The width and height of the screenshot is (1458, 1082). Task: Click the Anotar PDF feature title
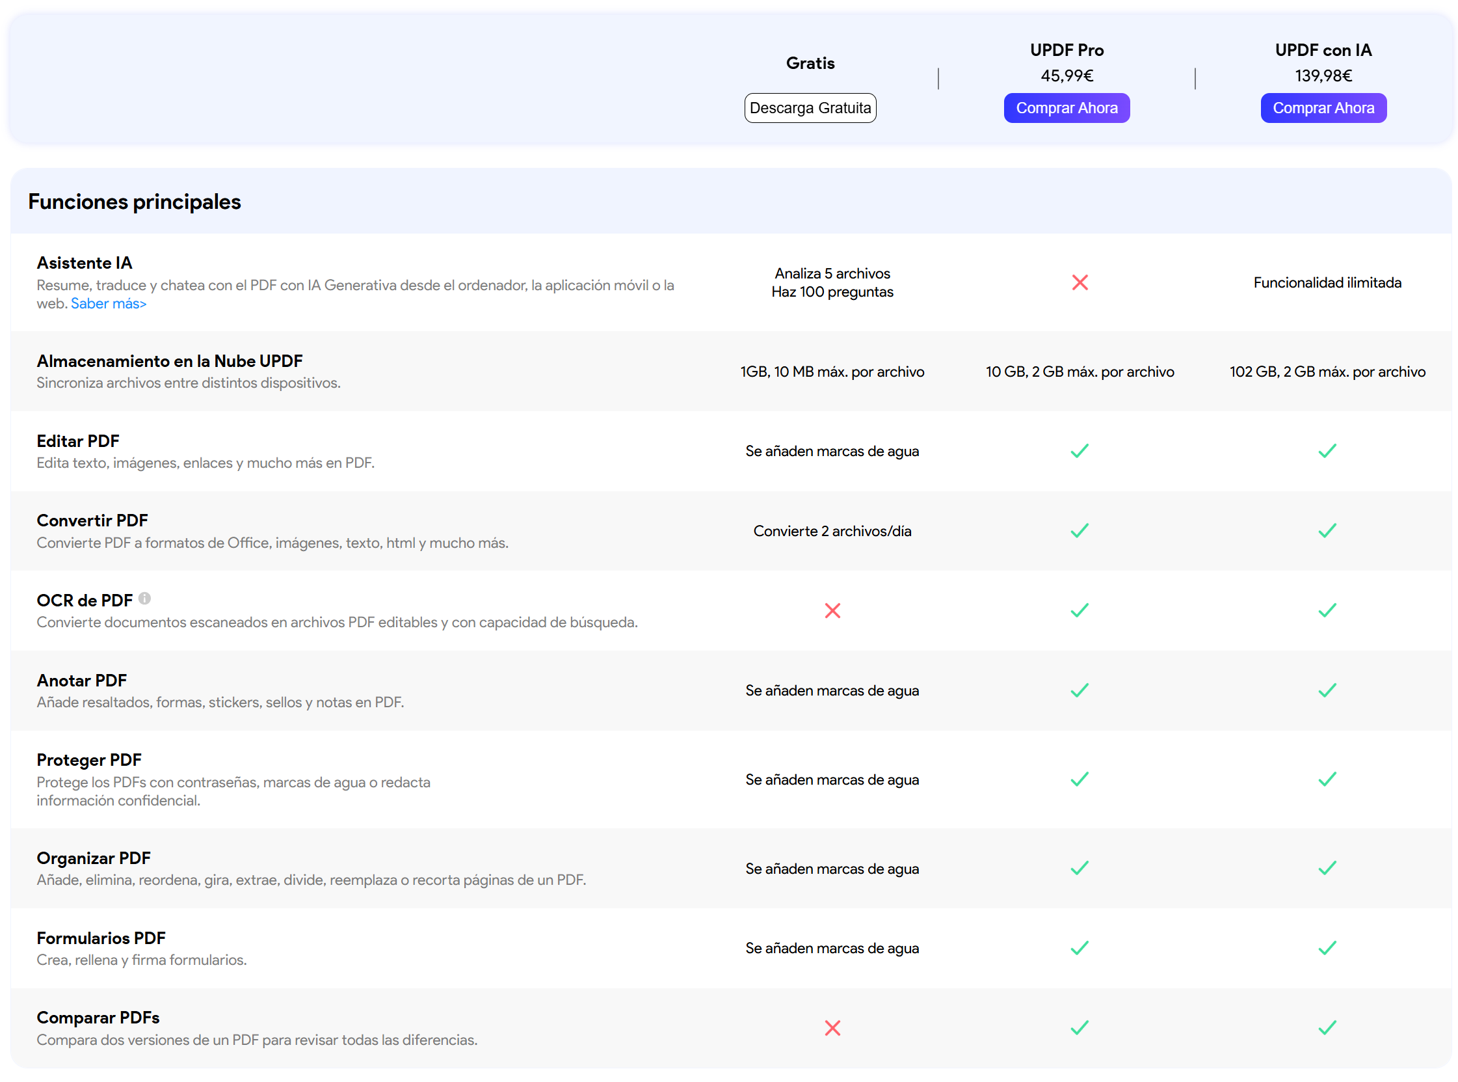82,681
